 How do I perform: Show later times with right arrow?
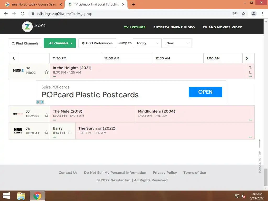coord(247,58)
